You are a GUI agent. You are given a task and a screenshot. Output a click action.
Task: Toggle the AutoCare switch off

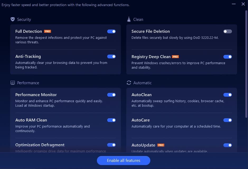228,120
